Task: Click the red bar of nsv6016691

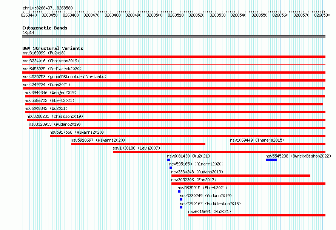Action: pyautogui.click(x=257, y=215)
